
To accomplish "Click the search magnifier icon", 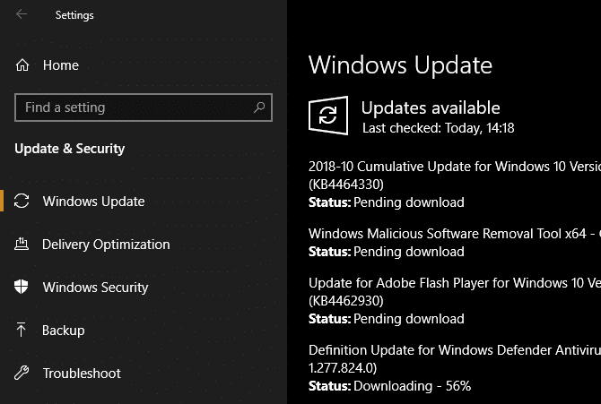I will pyautogui.click(x=259, y=107).
